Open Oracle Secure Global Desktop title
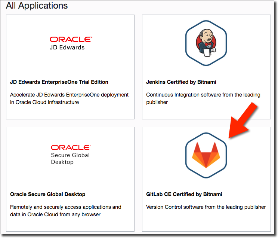The width and height of the screenshot is (278, 238). click(x=48, y=194)
